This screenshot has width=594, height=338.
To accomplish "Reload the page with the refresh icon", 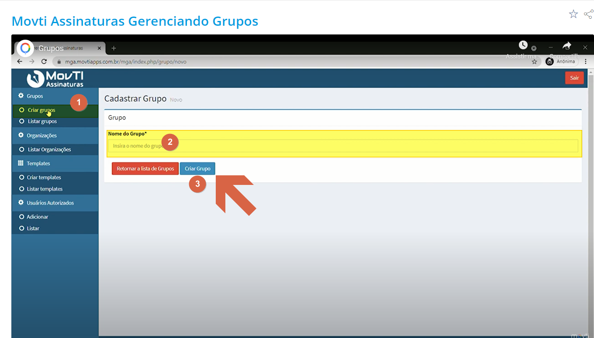I will coord(44,61).
